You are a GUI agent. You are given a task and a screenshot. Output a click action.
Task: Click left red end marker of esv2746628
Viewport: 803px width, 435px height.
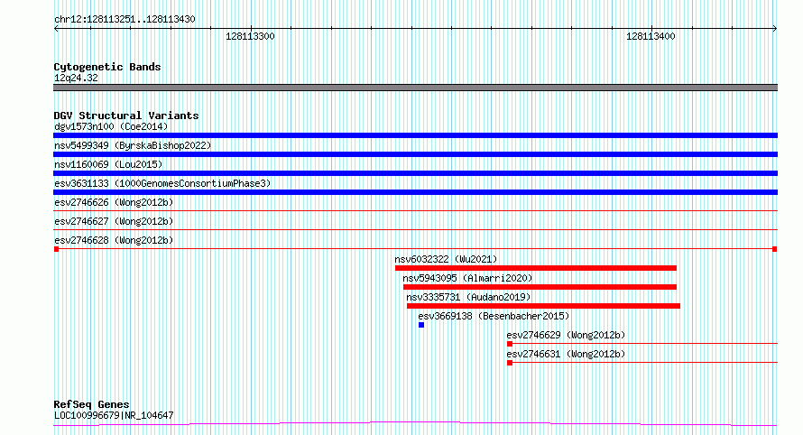[56, 249]
